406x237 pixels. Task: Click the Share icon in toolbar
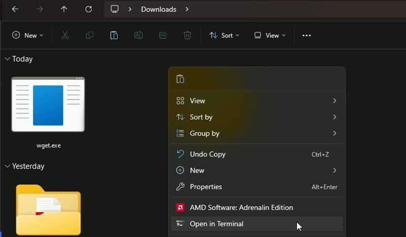(x=163, y=35)
